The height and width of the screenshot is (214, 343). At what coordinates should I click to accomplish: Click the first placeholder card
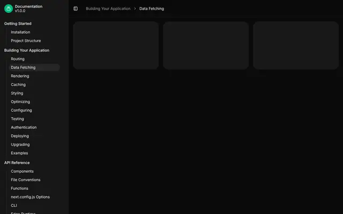click(x=116, y=45)
